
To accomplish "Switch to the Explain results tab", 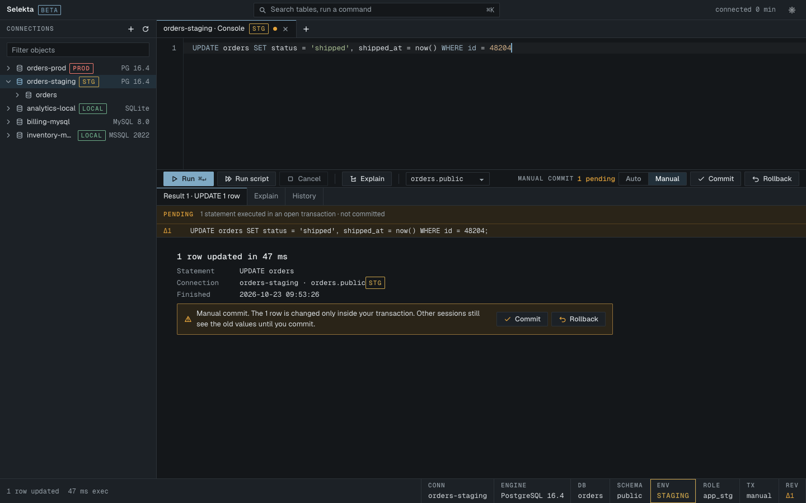I will point(266,196).
